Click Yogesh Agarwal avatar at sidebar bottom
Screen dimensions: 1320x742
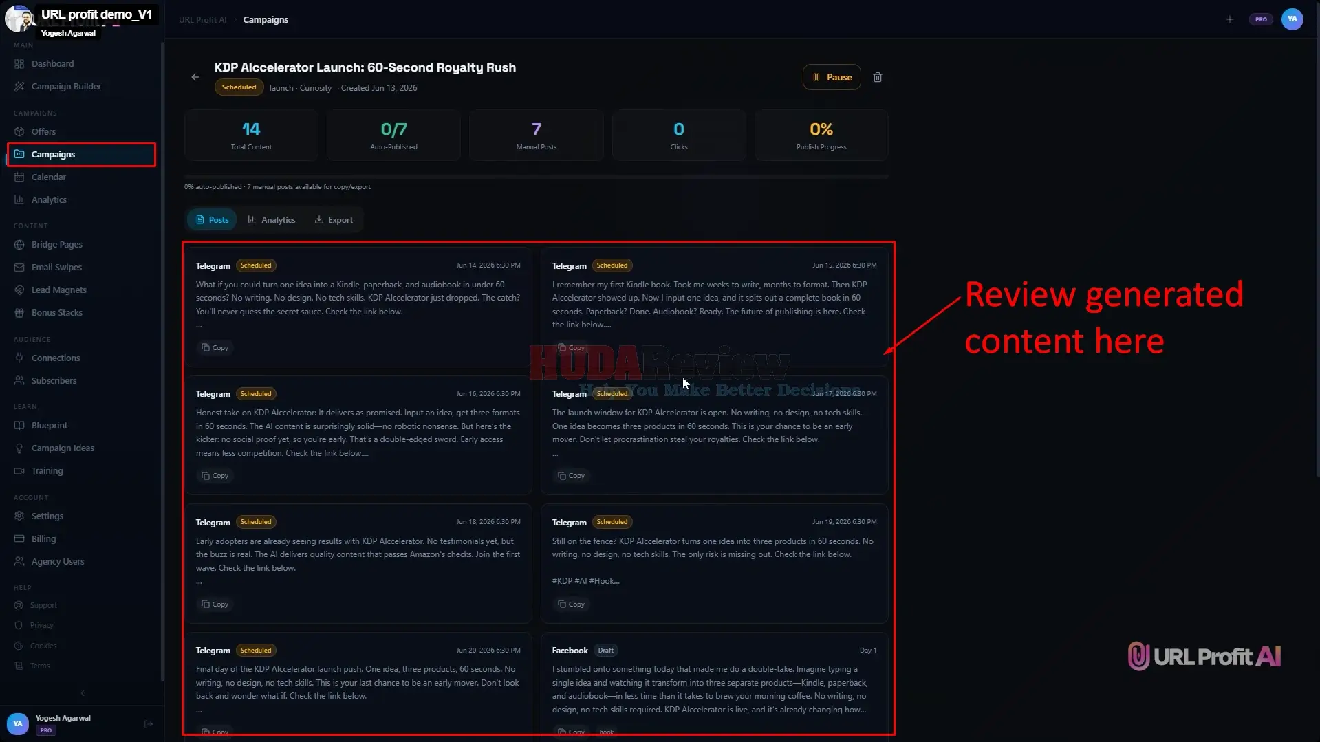coord(18,723)
